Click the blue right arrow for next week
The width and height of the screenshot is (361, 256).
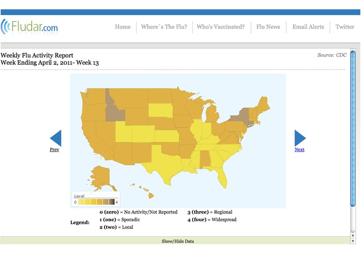tap(300, 138)
